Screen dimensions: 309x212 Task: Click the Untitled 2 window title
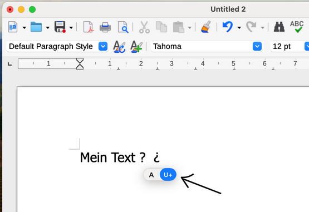(228, 9)
